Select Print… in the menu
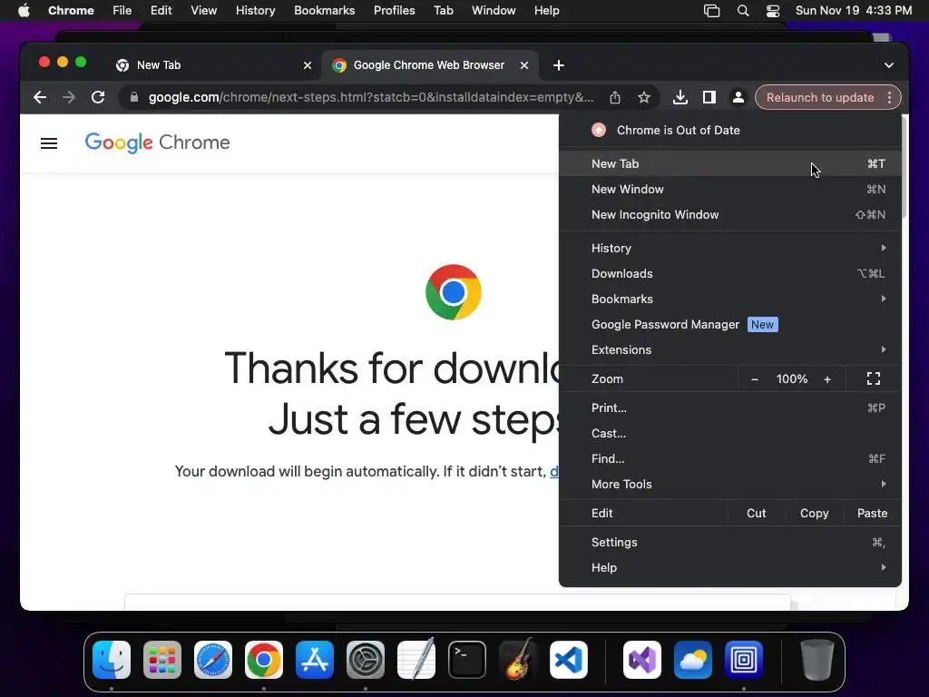Image resolution: width=929 pixels, height=697 pixels. point(730,407)
